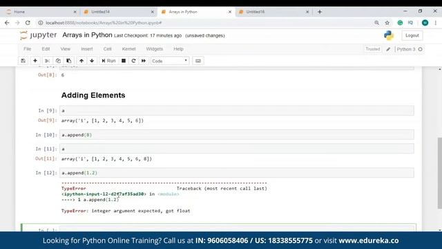
Task: Open the browser three-dot menu
Action: [436, 23]
